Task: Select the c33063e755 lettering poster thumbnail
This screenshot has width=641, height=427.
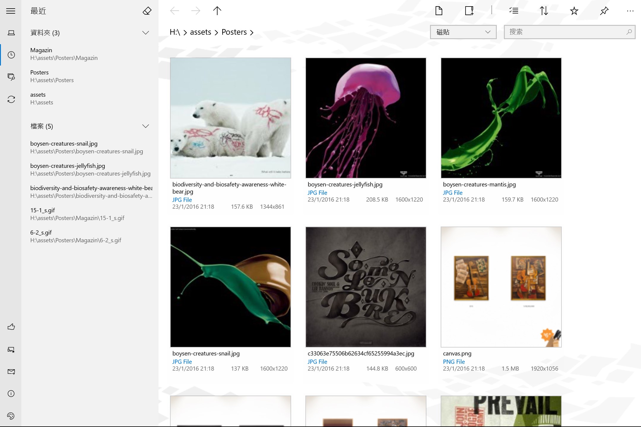Action: pos(366,287)
